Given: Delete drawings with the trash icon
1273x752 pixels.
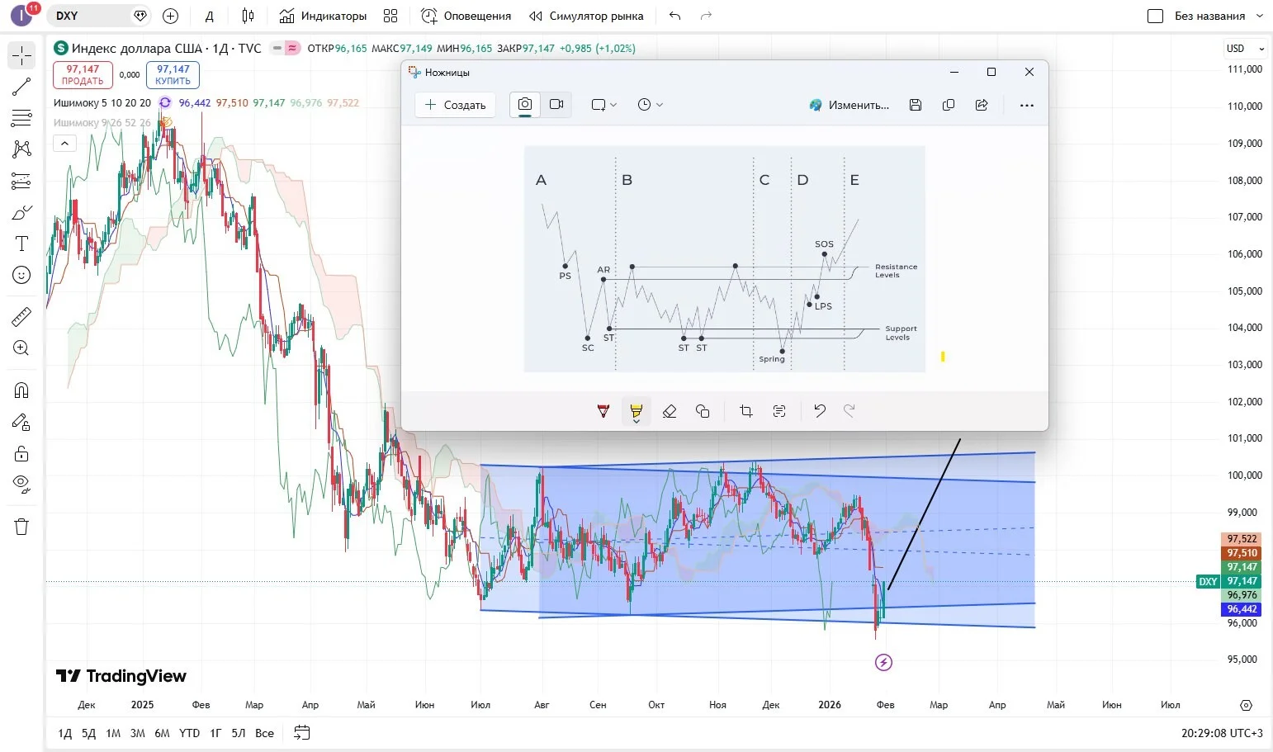Looking at the screenshot, I should click(21, 527).
